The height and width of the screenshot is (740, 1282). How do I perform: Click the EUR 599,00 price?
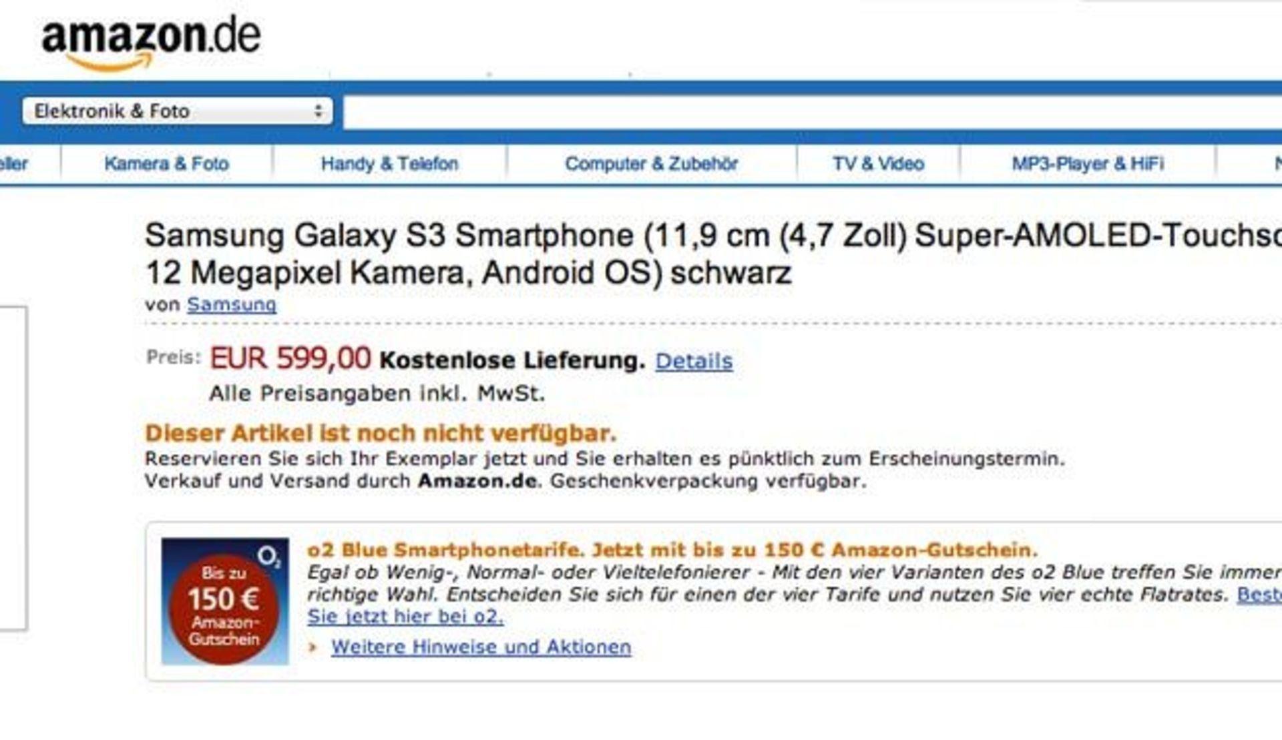290,358
